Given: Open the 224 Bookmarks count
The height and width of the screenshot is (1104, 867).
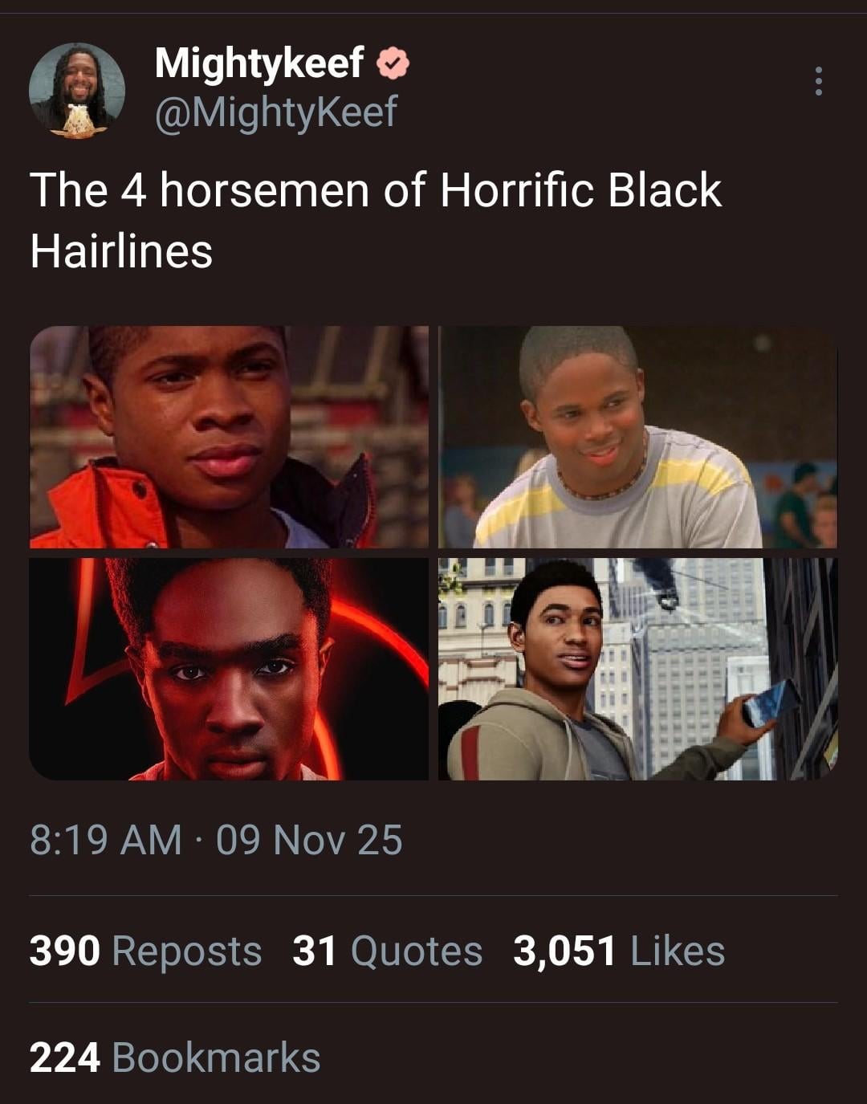Looking at the screenshot, I should point(175,1057).
